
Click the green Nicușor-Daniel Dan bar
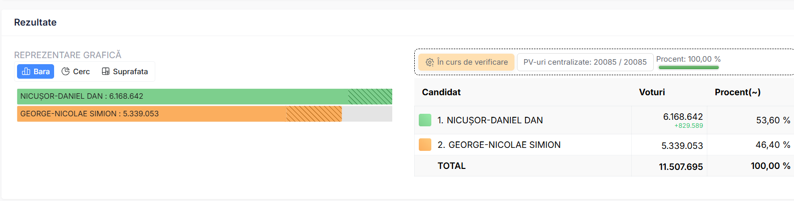204,96
